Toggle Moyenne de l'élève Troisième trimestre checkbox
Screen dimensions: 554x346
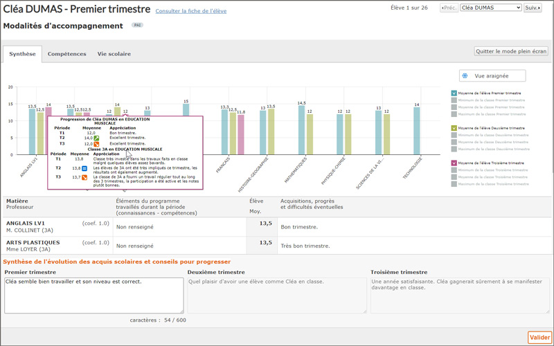tap(454, 163)
